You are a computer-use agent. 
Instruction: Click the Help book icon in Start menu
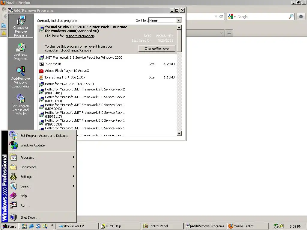(x=13, y=196)
